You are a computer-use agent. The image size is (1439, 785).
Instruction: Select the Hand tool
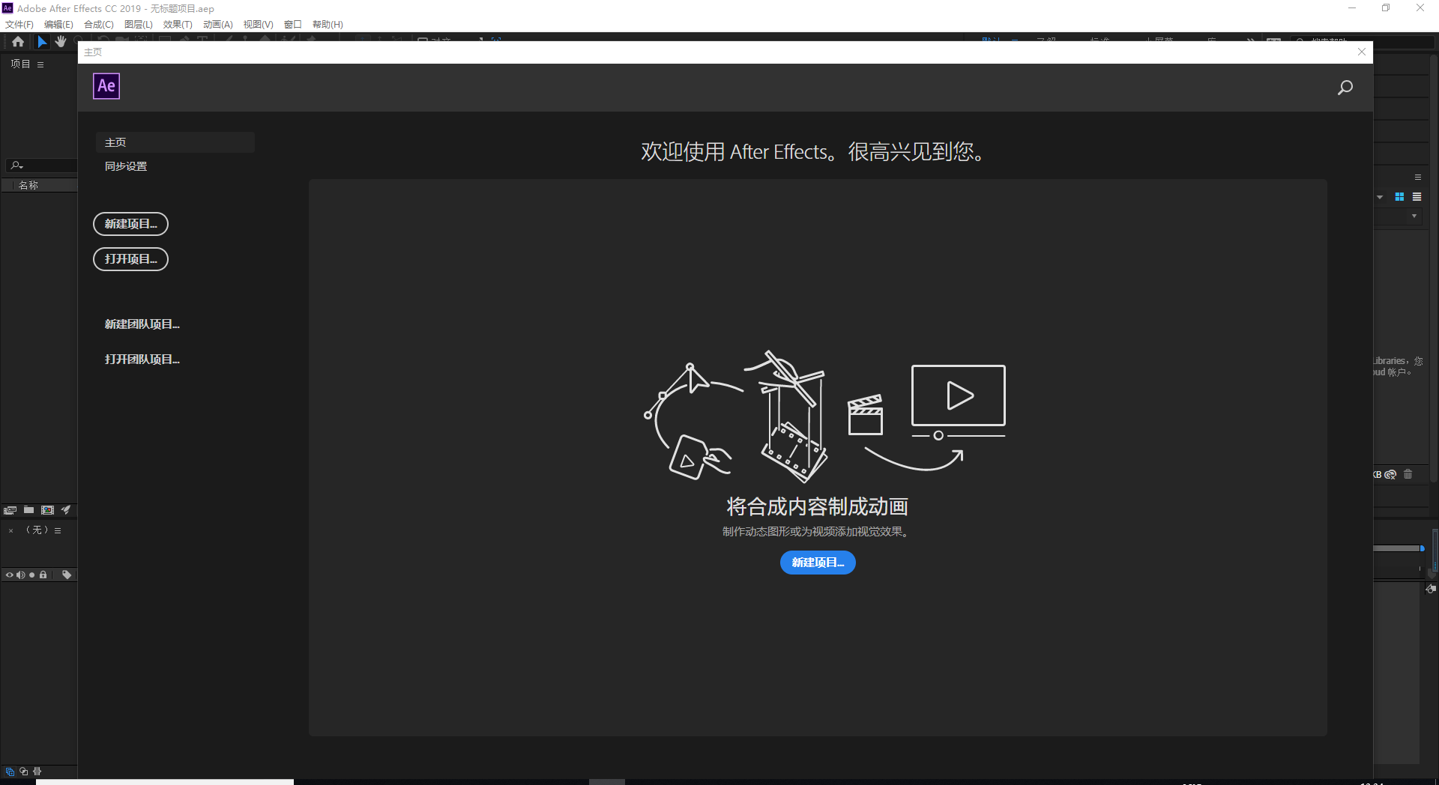(61, 42)
